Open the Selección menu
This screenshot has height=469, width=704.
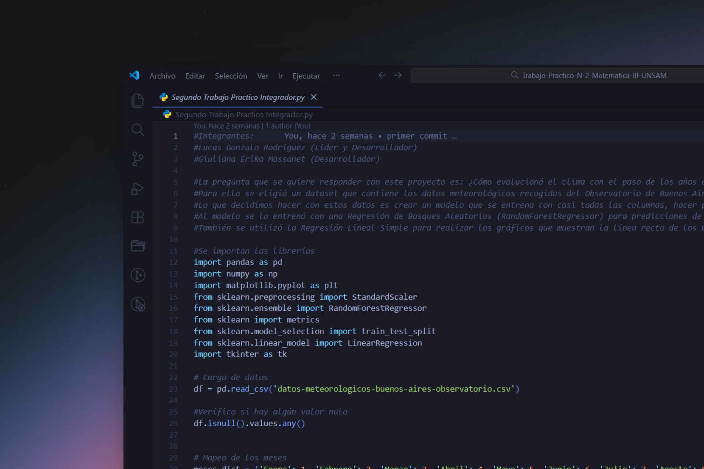tap(231, 76)
